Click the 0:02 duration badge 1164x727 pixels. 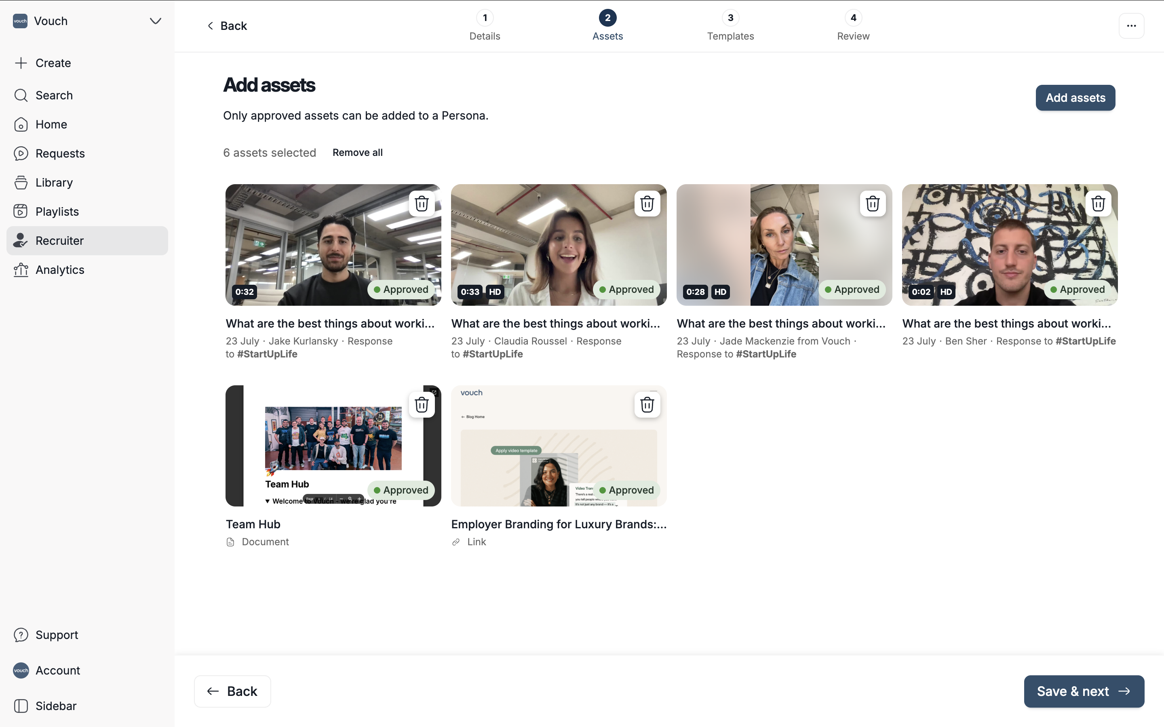[x=921, y=292]
